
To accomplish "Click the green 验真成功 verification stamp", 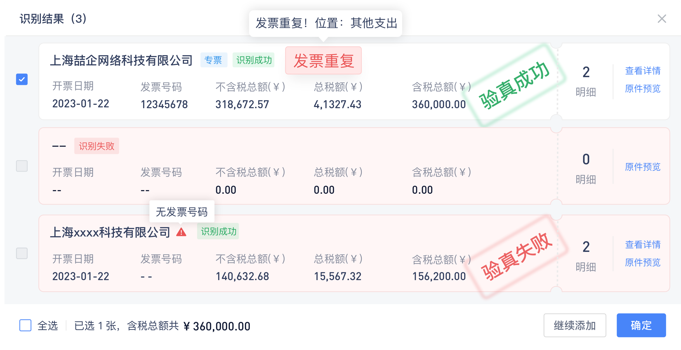I will (514, 85).
